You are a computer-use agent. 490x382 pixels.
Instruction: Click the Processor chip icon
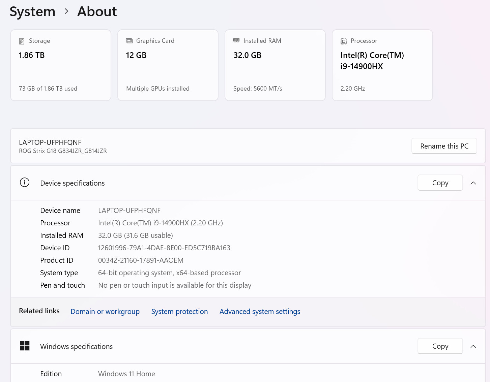(x=344, y=41)
